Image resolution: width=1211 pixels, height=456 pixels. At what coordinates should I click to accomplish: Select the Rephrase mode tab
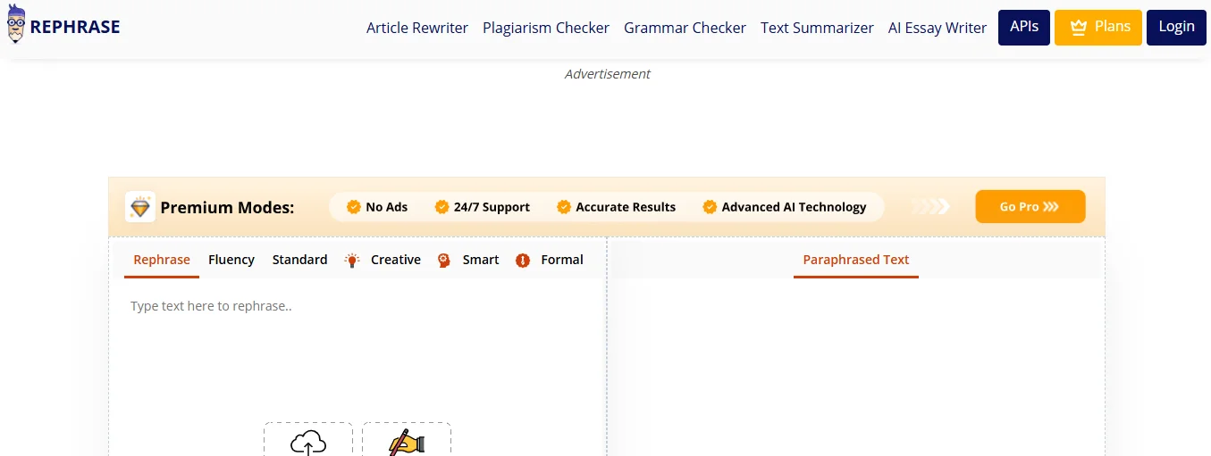[162, 260]
